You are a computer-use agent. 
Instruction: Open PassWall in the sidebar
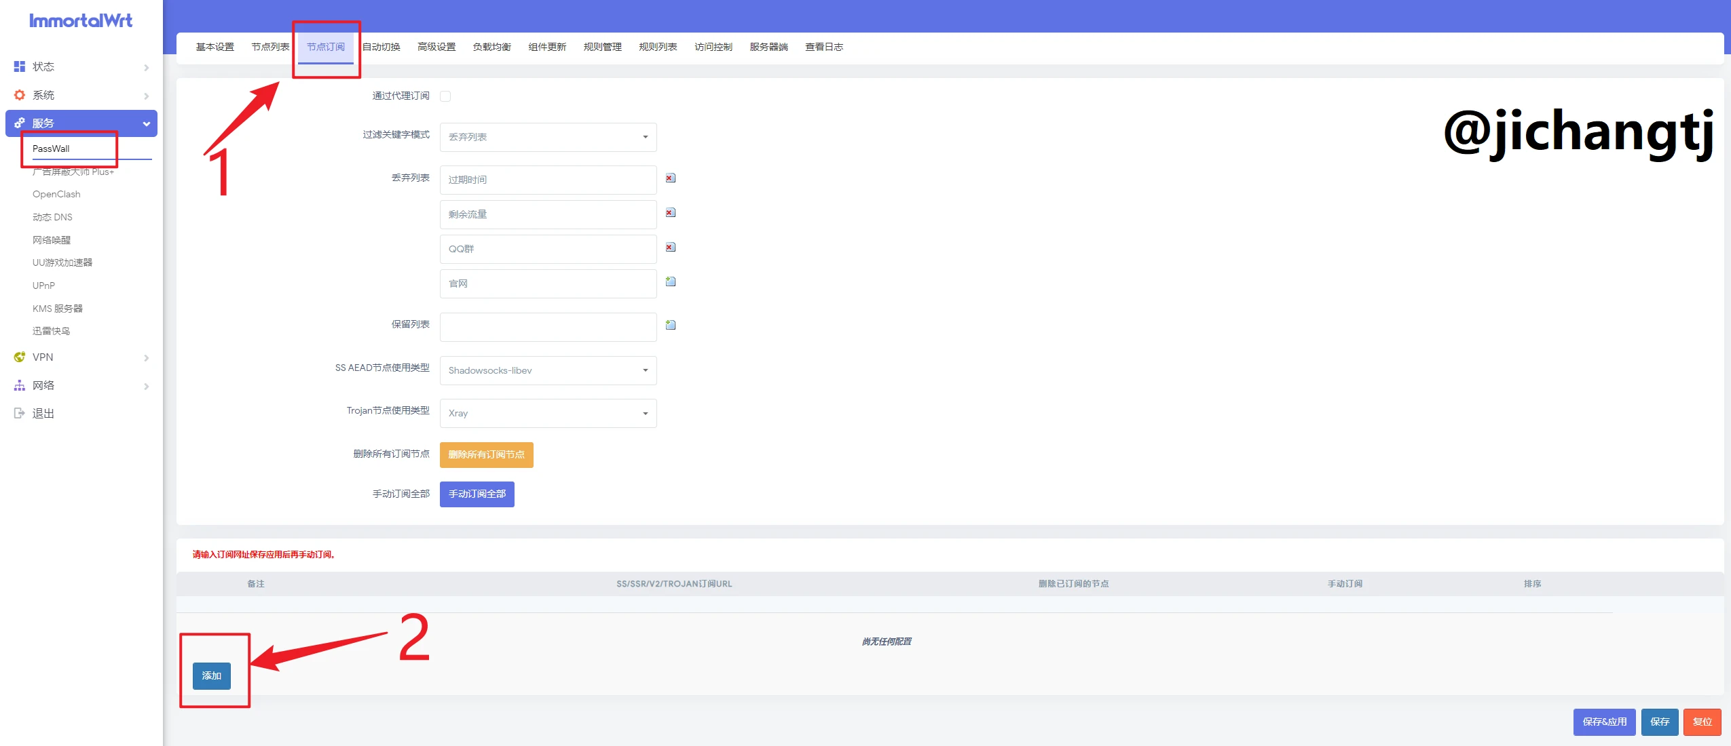pyautogui.click(x=51, y=149)
